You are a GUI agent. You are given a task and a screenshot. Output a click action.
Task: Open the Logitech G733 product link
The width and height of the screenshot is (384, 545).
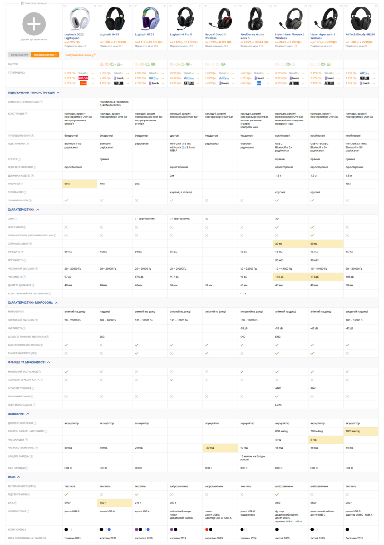(x=144, y=35)
